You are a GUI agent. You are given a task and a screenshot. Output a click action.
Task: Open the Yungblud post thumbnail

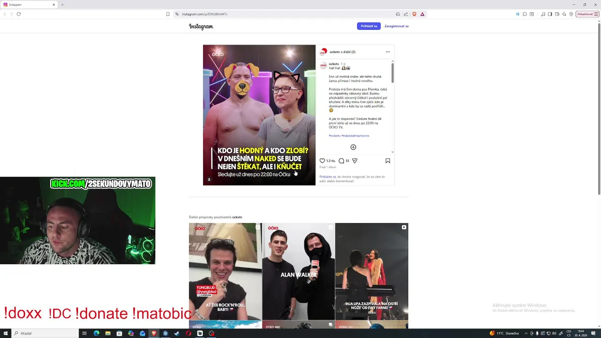(225, 271)
